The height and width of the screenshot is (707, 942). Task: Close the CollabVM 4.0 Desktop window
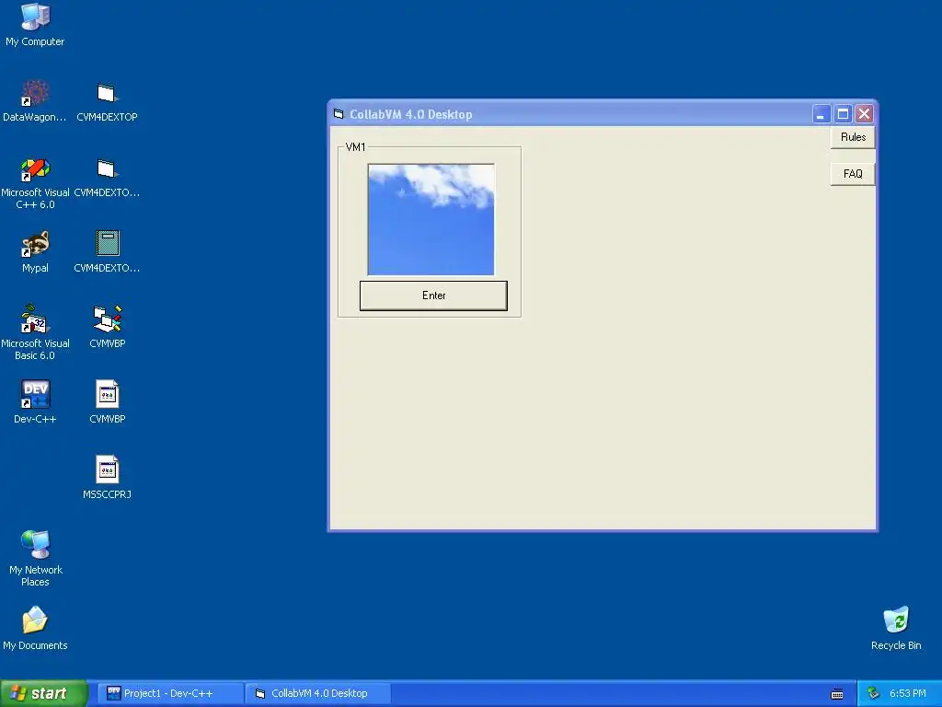pos(864,113)
